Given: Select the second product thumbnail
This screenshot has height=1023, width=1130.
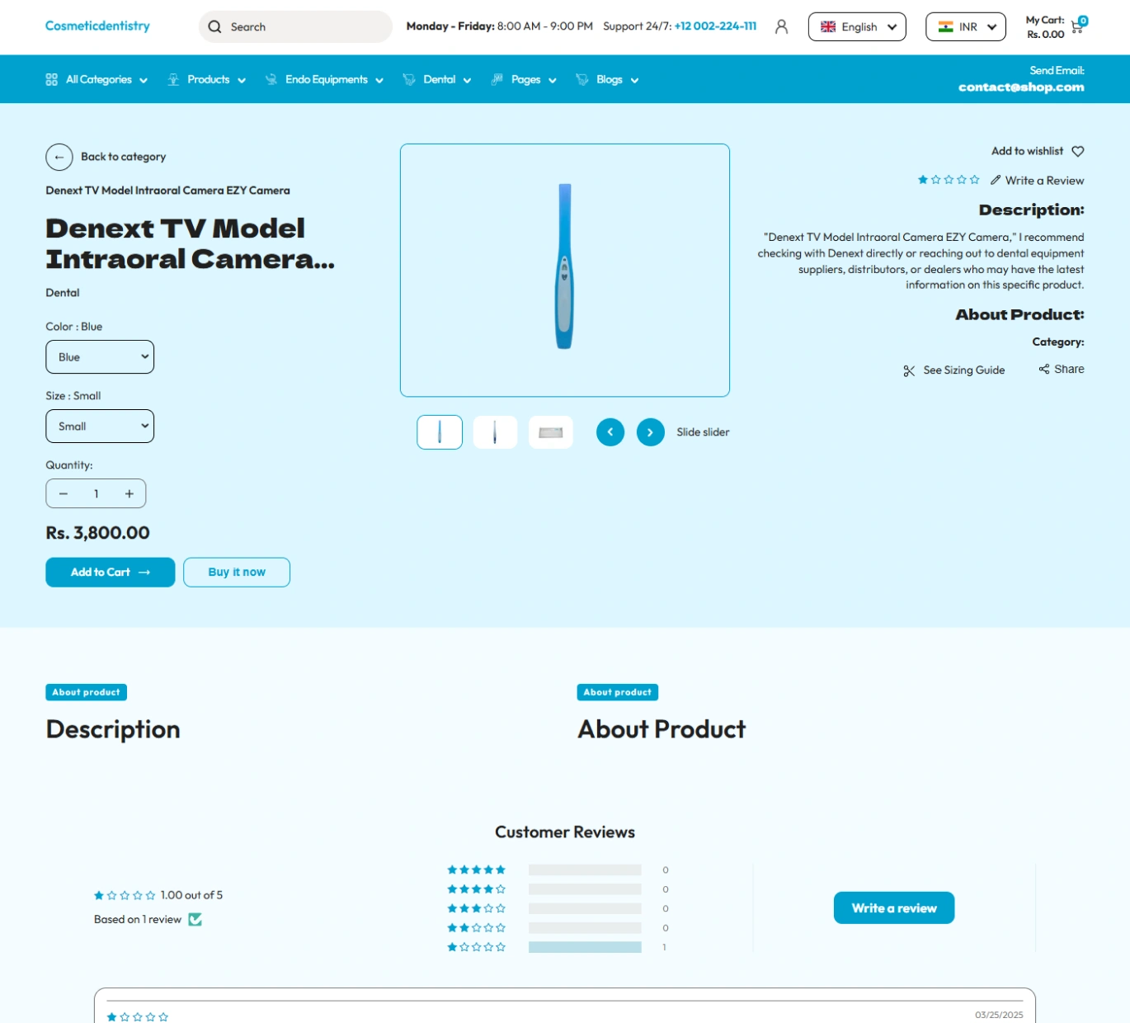Looking at the screenshot, I should point(495,432).
